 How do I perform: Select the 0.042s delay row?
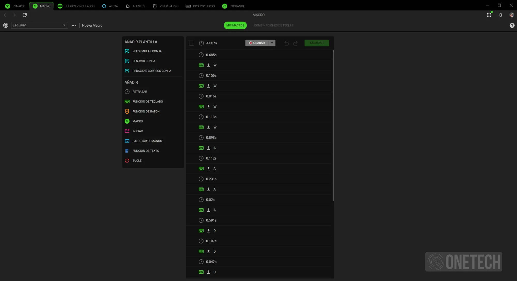coord(259,262)
